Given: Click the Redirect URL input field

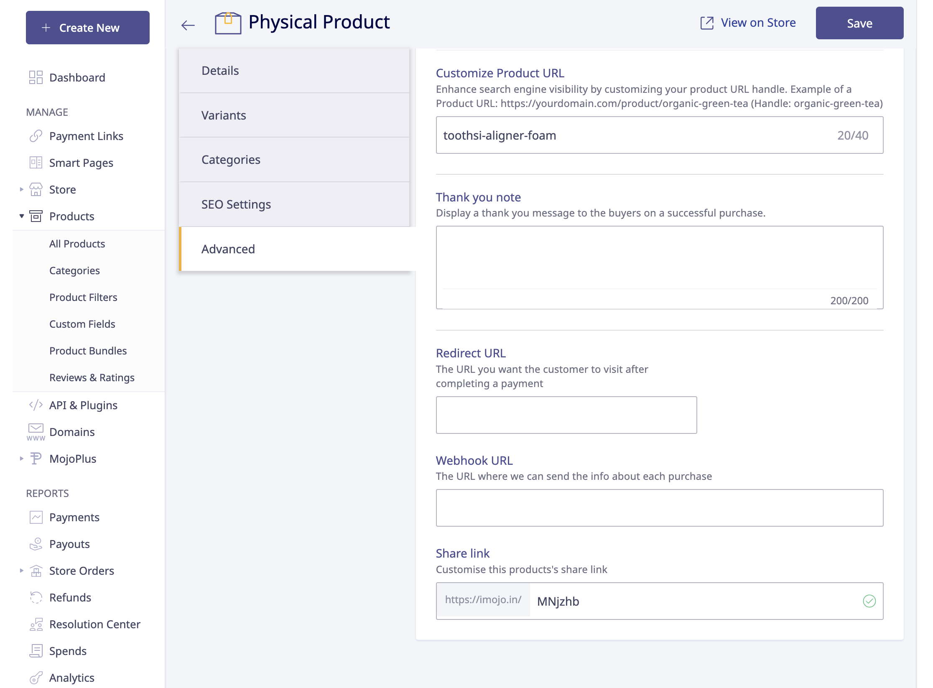Looking at the screenshot, I should (x=566, y=415).
